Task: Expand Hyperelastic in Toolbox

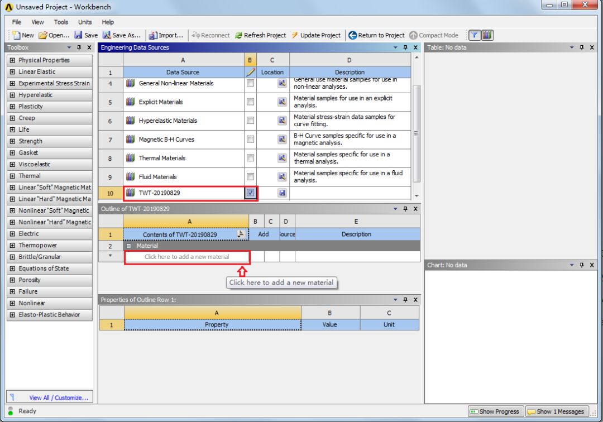Action: [x=12, y=94]
